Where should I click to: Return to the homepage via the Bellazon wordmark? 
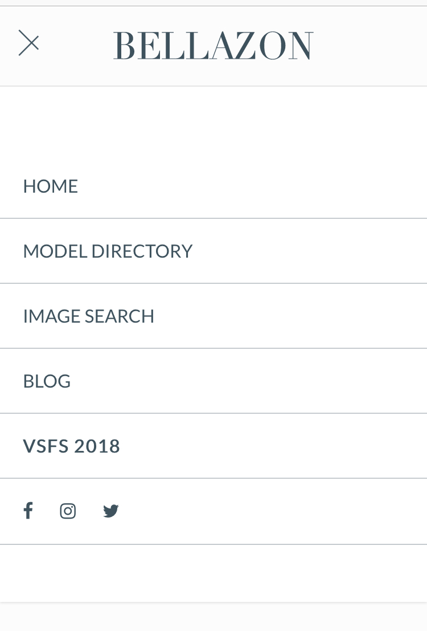tap(213, 46)
